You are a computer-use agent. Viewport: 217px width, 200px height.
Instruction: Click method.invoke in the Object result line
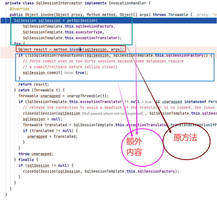point(68,50)
